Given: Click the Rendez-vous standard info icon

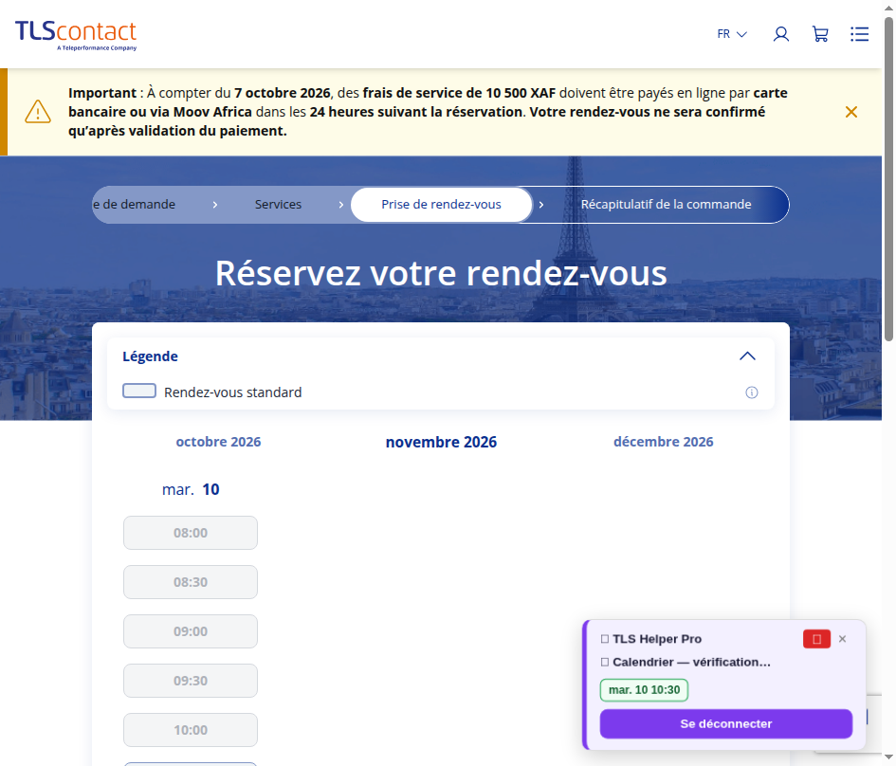Looking at the screenshot, I should [752, 392].
